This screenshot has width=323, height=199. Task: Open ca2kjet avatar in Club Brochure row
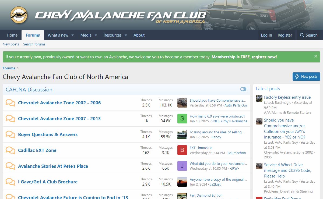point(182,182)
